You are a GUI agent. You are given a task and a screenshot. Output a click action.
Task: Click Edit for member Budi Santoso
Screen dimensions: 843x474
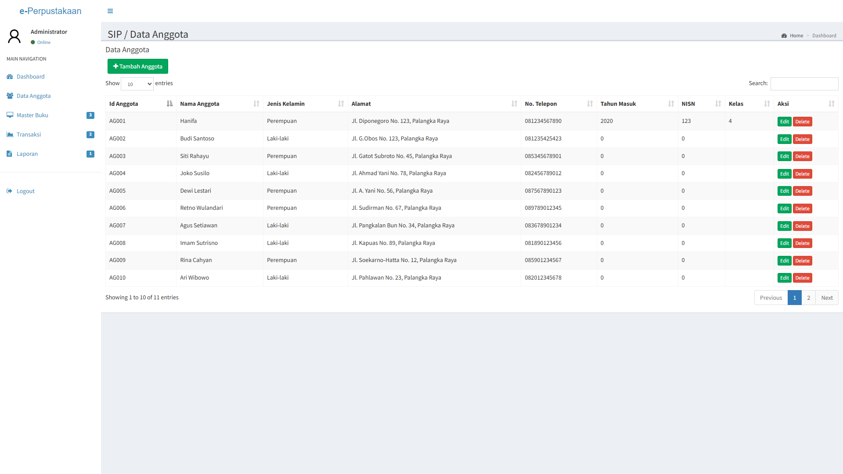coord(784,139)
